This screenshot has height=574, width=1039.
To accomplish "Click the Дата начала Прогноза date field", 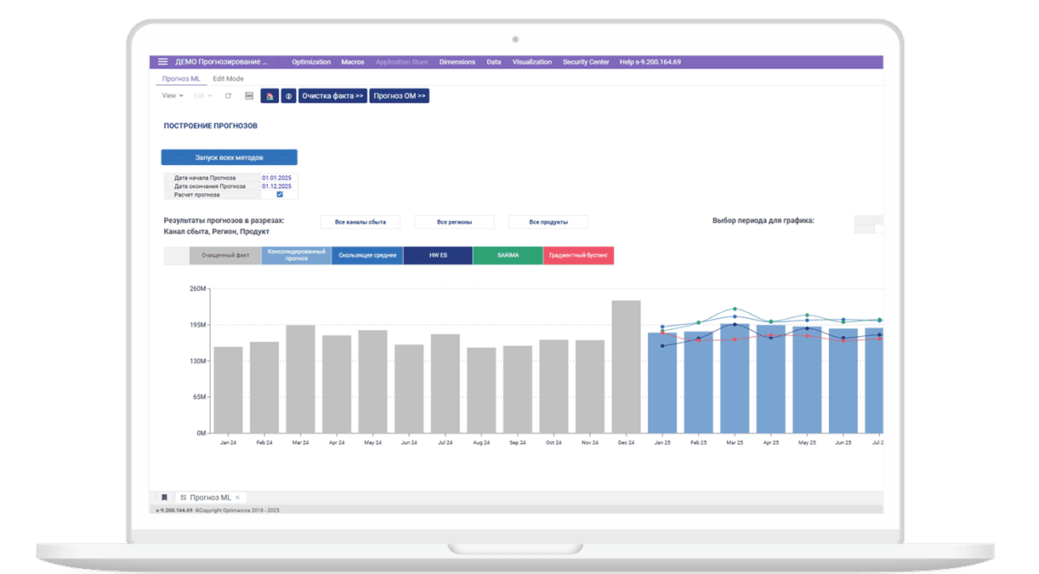I will (277, 178).
